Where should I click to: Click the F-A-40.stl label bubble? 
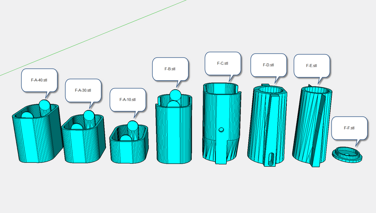click(39, 80)
